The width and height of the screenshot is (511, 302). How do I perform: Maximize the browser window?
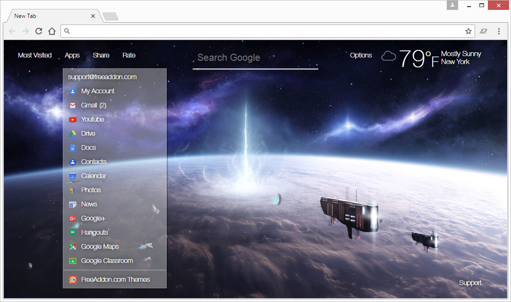point(482,5)
